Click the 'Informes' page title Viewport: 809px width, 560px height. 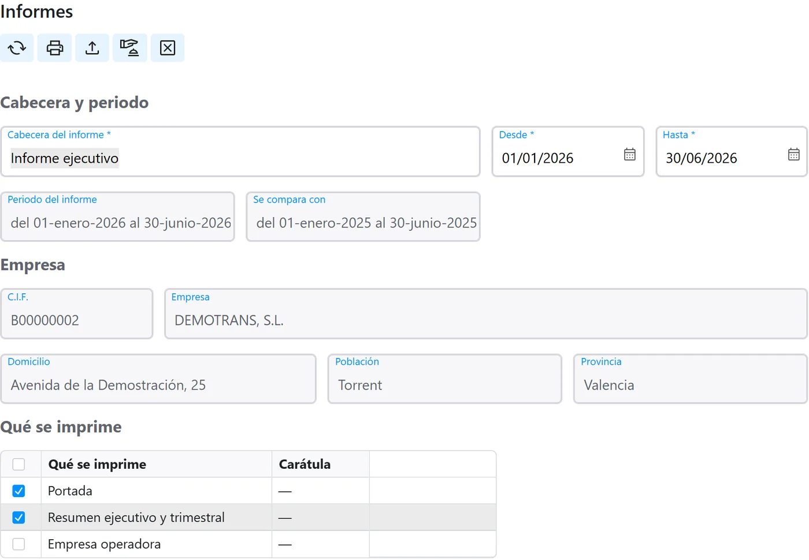(x=36, y=12)
